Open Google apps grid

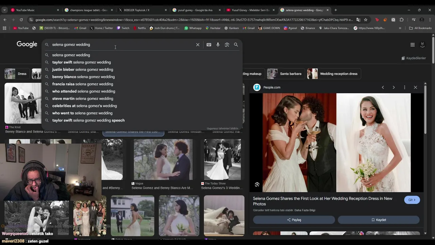point(412,45)
